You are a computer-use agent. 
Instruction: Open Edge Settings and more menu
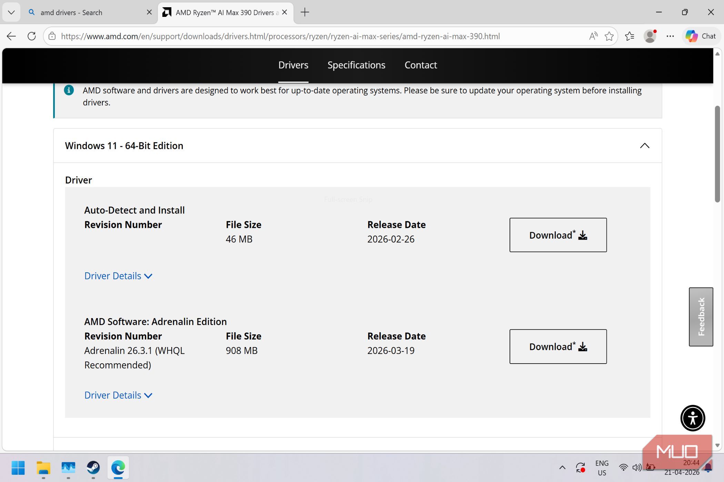(670, 36)
